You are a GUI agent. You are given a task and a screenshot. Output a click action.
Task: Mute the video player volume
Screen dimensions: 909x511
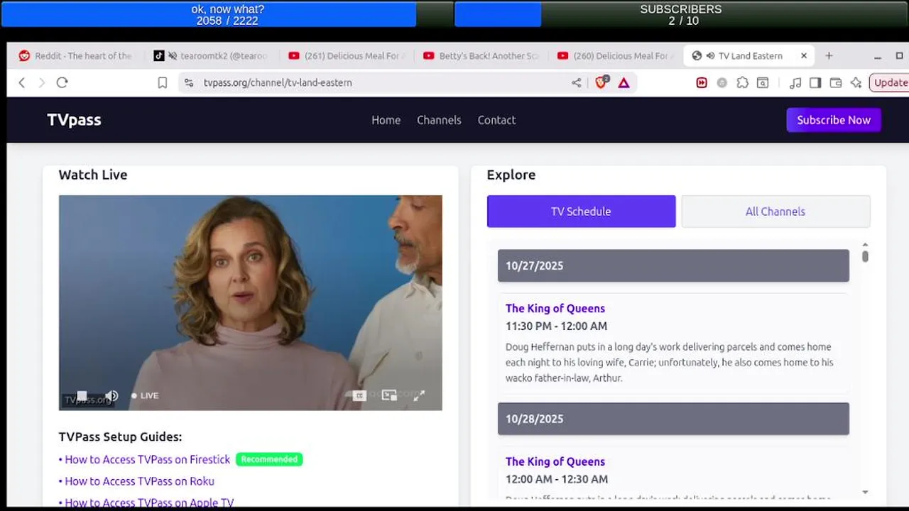(x=111, y=395)
